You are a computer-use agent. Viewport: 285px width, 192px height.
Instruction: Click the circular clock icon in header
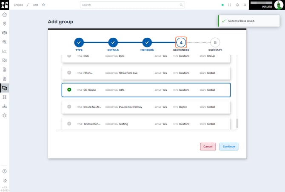click(237, 5)
